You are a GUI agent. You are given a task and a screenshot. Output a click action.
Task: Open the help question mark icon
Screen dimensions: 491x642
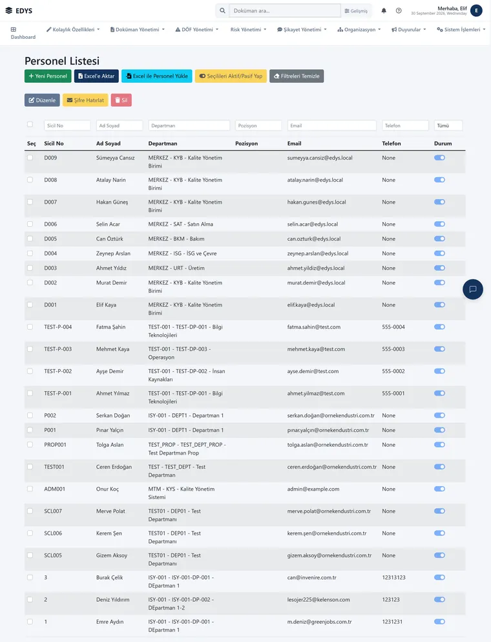tap(399, 10)
